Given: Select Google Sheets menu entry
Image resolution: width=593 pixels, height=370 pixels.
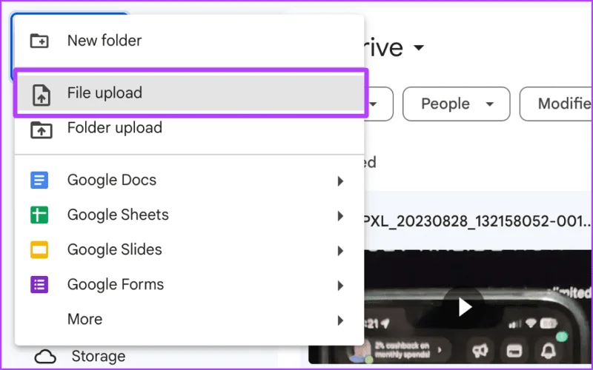Looking at the screenshot, I should pyautogui.click(x=189, y=215).
